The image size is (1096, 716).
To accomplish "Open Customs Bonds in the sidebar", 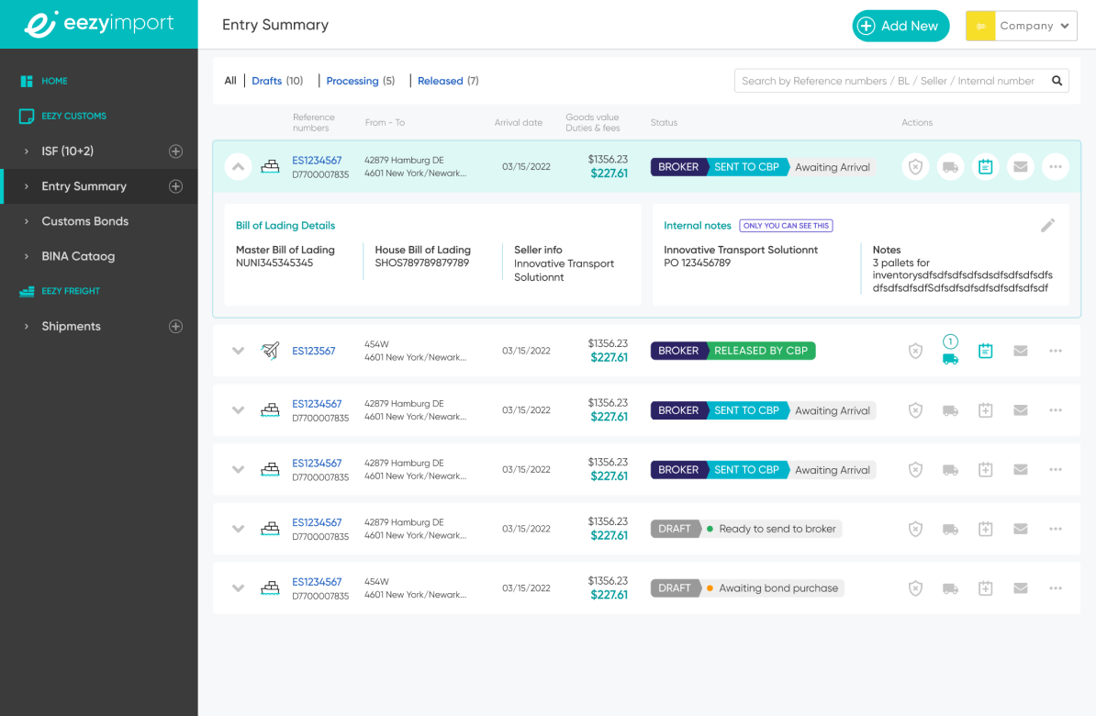I will [85, 221].
